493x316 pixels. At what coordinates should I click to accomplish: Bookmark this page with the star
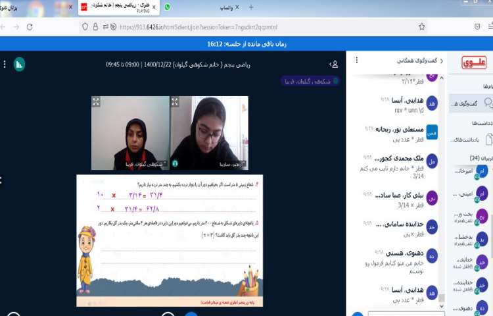point(421,27)
